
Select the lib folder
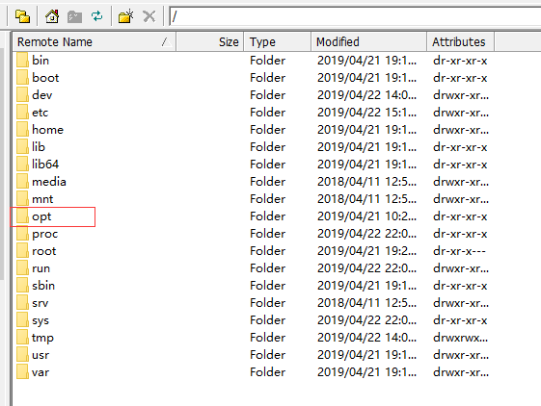click(x=39, y=147)
